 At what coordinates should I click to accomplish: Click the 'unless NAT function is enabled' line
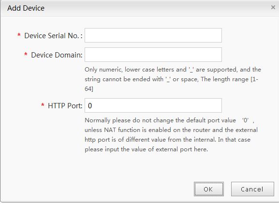tap(171, 130)
